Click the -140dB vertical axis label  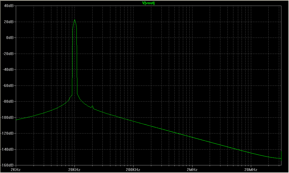pos(7,149)
